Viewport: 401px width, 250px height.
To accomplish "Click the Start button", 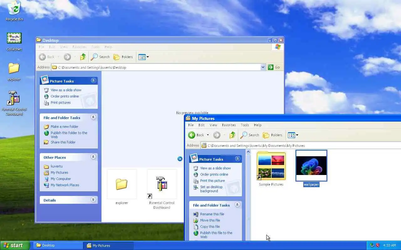I will click(15, 245).
